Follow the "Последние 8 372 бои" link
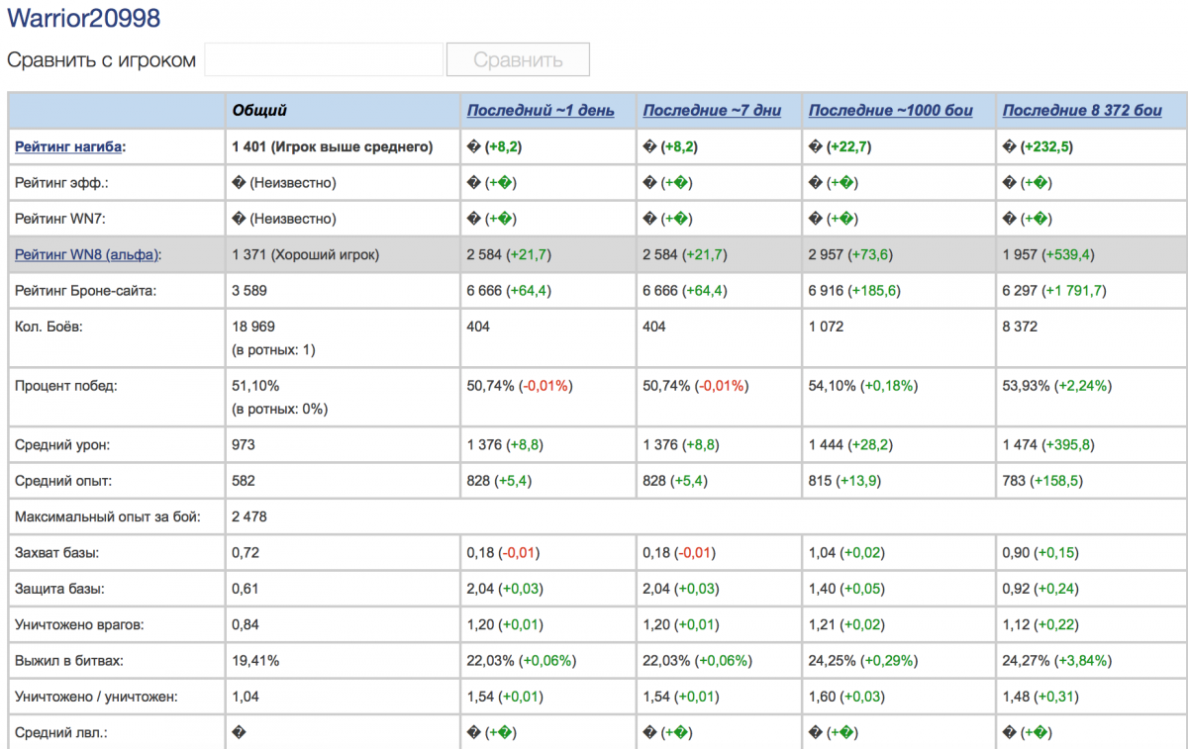 (1082, 111)
